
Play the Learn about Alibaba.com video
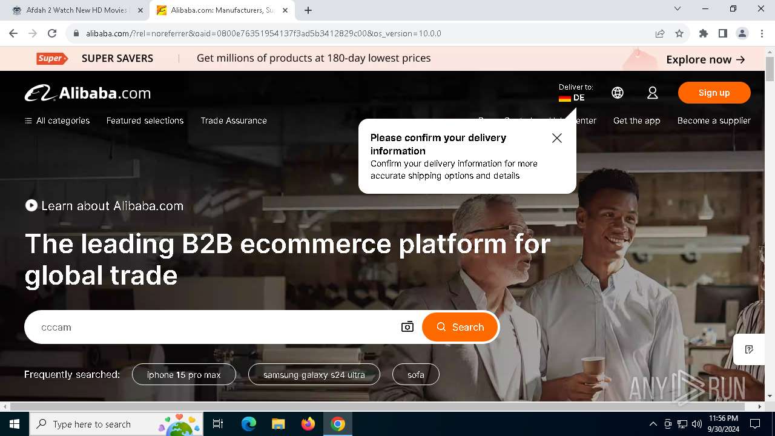[31, 206]
